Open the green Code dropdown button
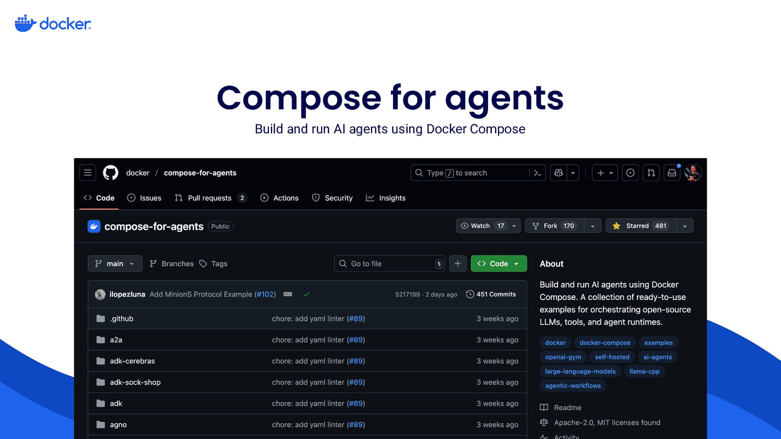 pyautogui.click(x=499, y=263)
